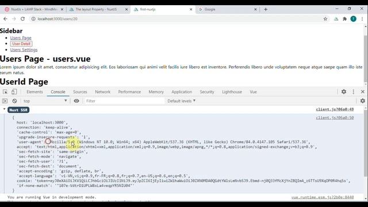This screenshot has width=368, height=207.
Task: Clear the console with the block icon
Action: [x=14, y=101]
